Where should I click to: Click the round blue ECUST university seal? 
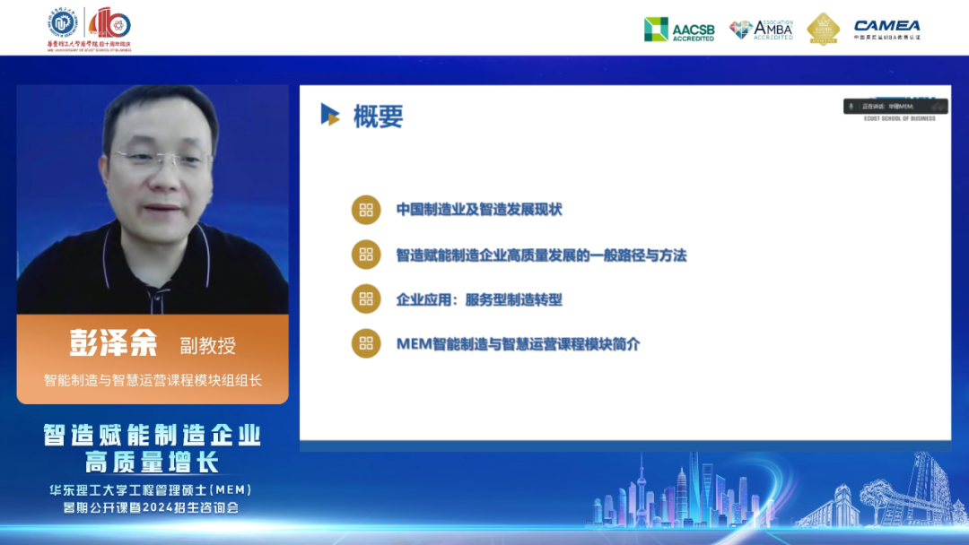point(63,23)
